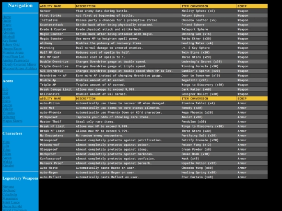Visit the Cloudy/Celestial Mirror link

19,64
